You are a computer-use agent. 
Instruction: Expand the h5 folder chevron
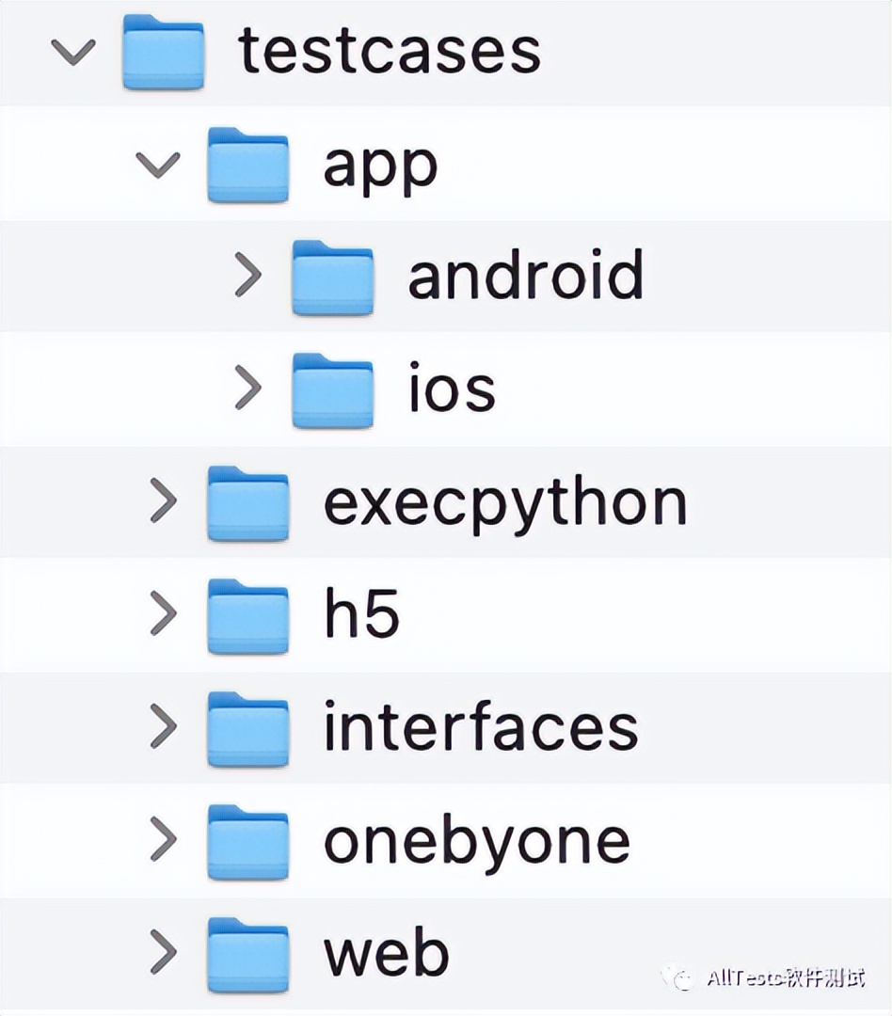coord(163,613)
